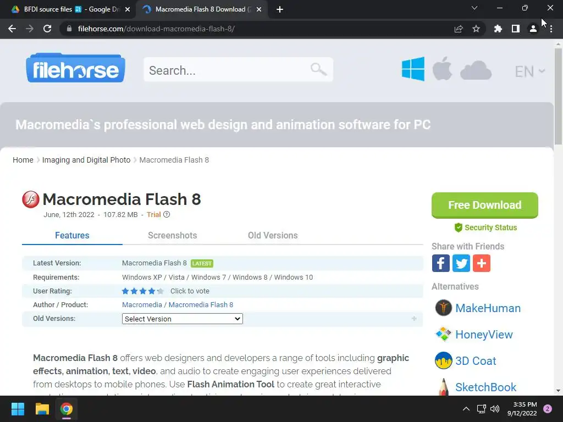Viewport: 563px width, 422px height.
Task: Open the HoneyView alternative link
Action: 484,335
